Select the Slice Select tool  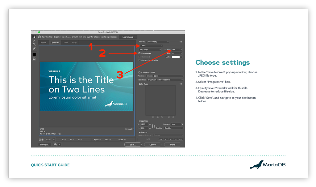(x=34, y=41)
